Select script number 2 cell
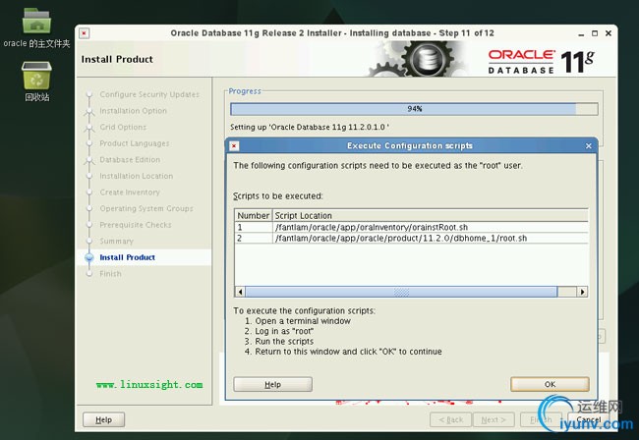639x440 pixels. click(254, 238)
